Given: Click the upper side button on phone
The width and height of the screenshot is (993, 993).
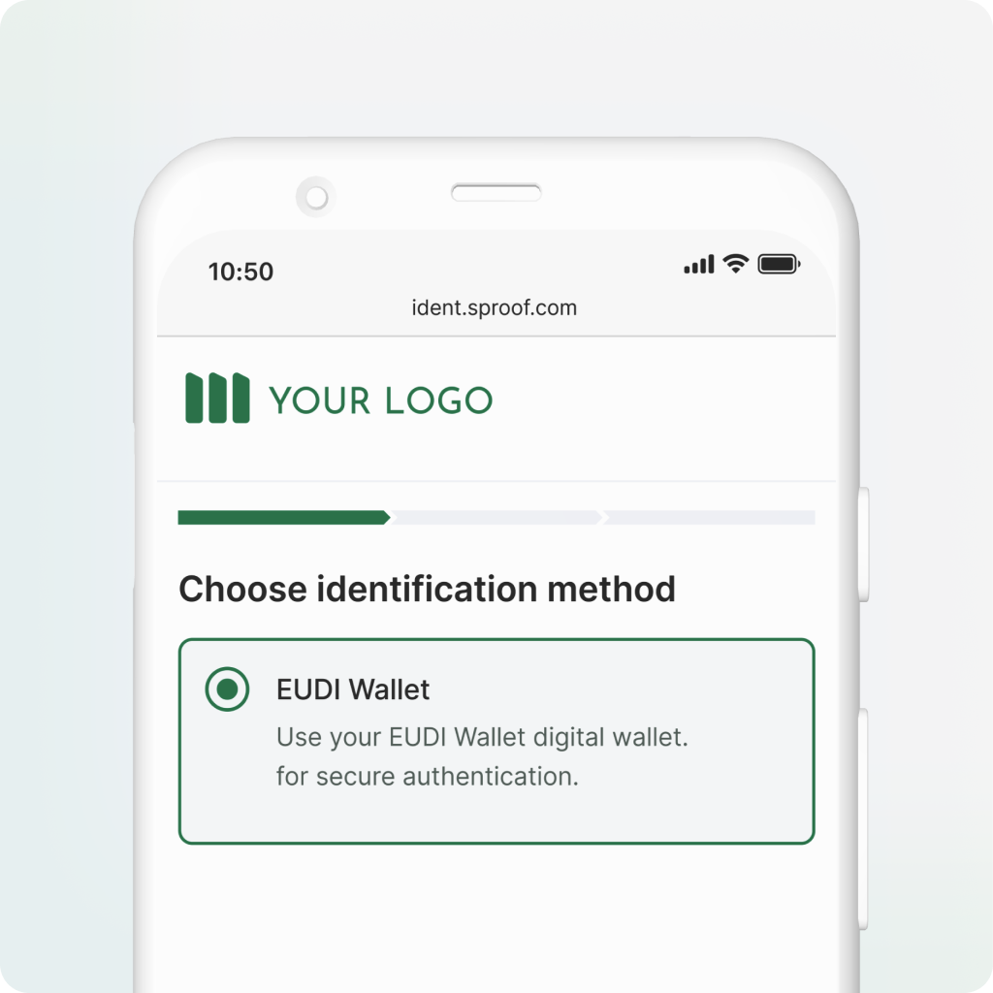Looking at the screenshot, I should (863, 545).
